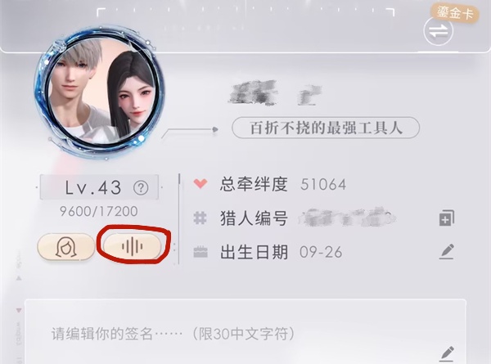The height and width of the screenshot is (364, 491).
Task: Tap the 9600/17200 experience progress text
Action: pyautogui.click(x=99, y=212)
